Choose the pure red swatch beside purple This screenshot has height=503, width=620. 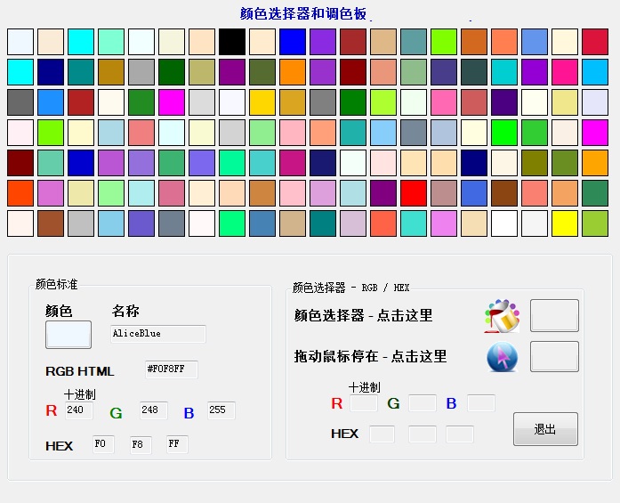[x=414, y=193]
